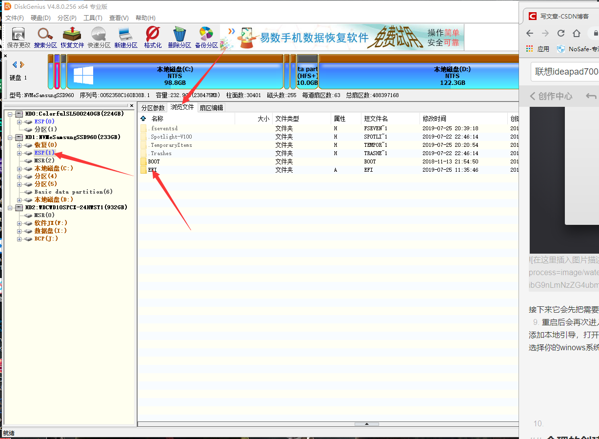
Task: Click the Recover Files (恢复文件) toolbar icon
Action: pos(72,38)
